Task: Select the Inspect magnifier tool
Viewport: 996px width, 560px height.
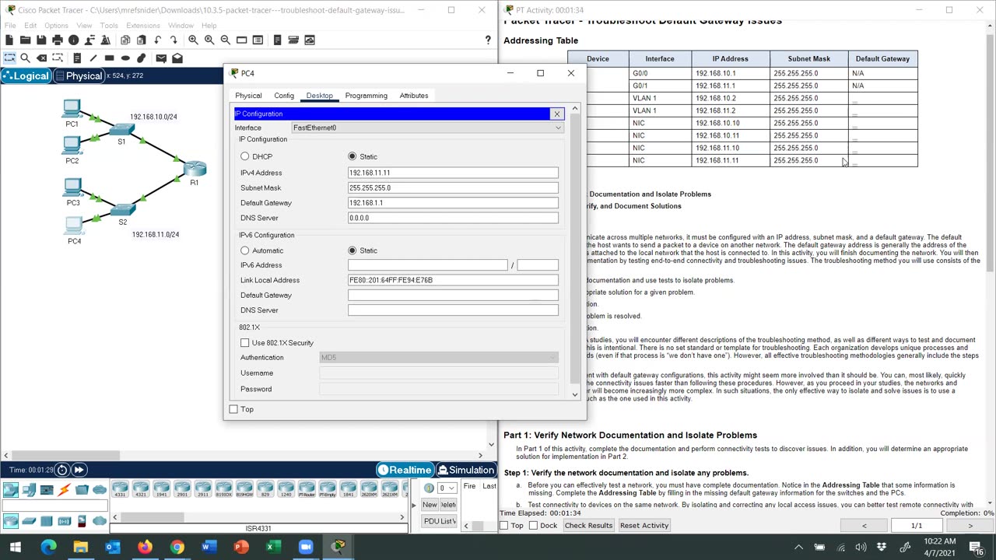Action: tap(25, 58)
